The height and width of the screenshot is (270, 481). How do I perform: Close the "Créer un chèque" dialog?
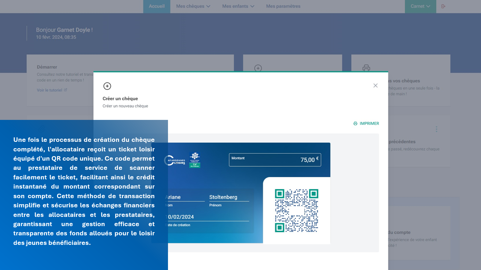[375, 86]
